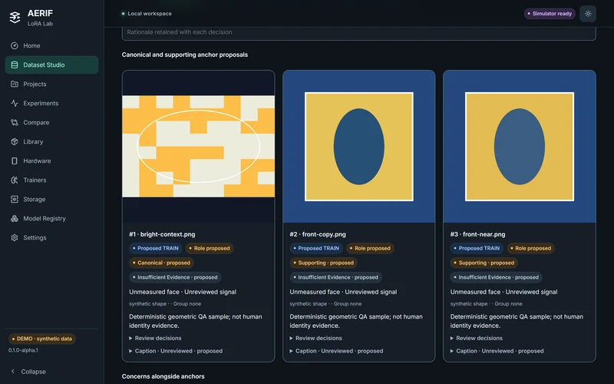Click Supporting · proposed tag on front-copy.png
614x384 pixels.
coord(323,263)
